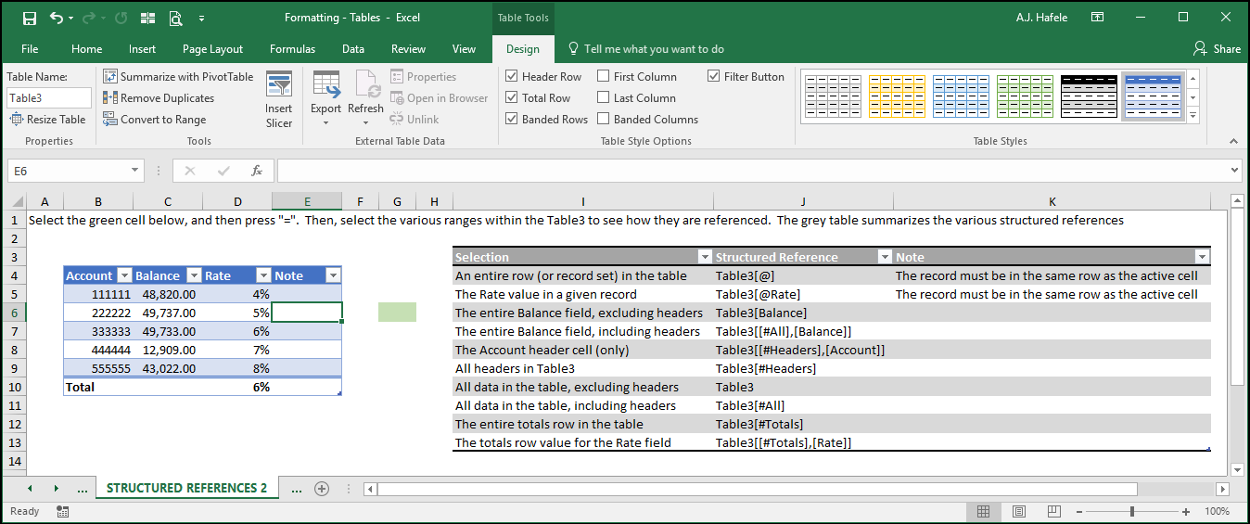1250x524 pixels.
Task: Click the Print Preview icon in title bar
Action: (x=175, y=18)
